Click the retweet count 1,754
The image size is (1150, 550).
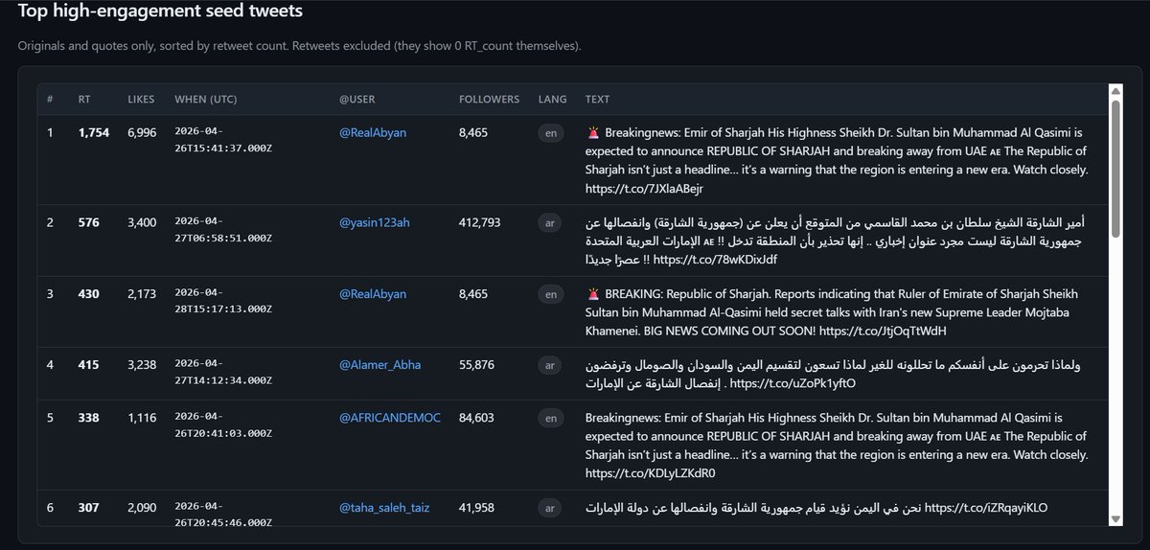tap(95, 132)
